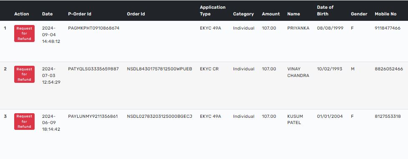Select P-Order Id PAGMKPHT0910868674

(x=94, y=28)
